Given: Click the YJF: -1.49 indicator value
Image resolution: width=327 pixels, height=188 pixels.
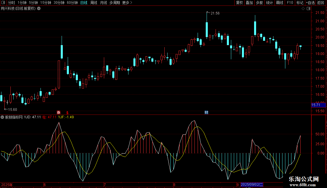Looking at the screenshot, I should 66,117.
